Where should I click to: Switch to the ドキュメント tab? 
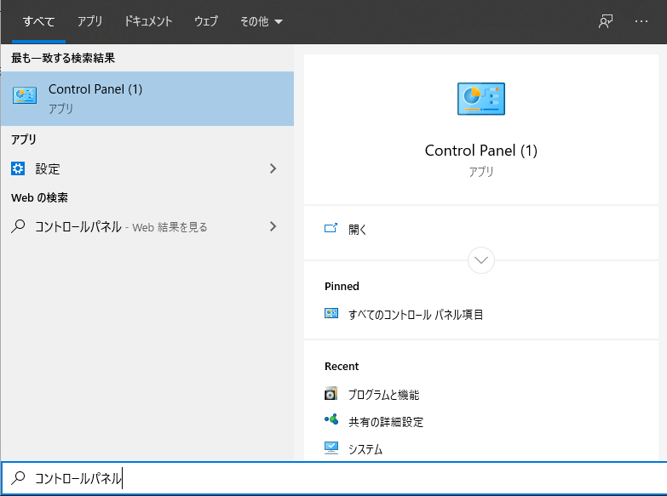click(x=148, y=21)
